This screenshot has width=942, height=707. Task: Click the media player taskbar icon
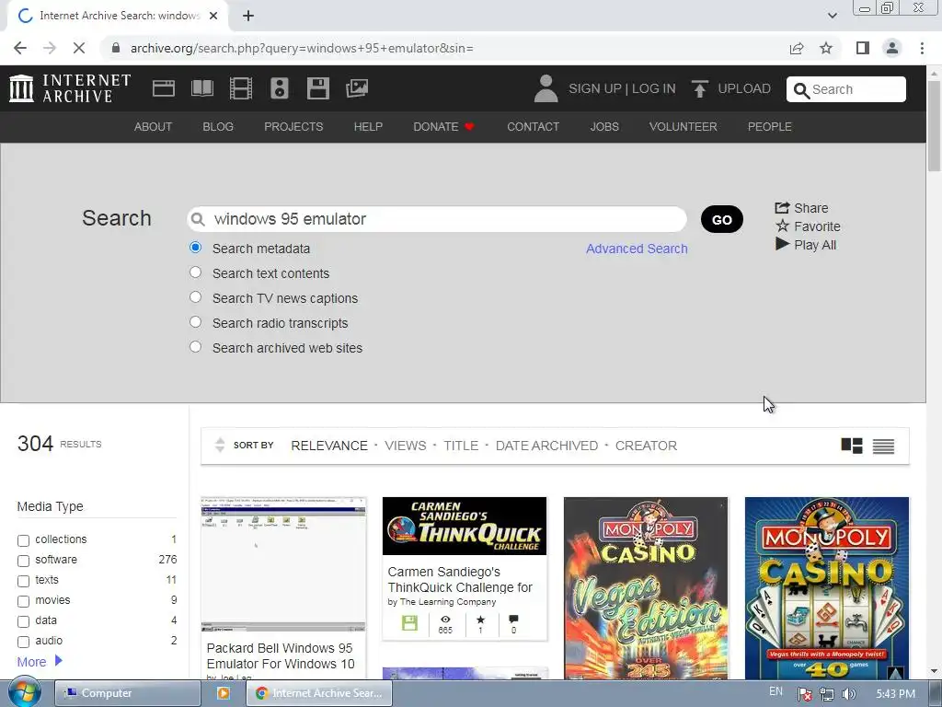(x=223, y=693)
